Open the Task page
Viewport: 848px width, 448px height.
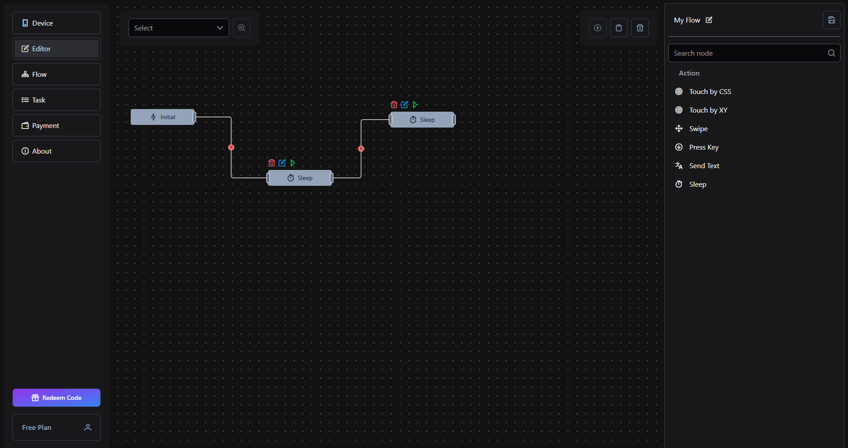pyautogui.click(x=57, y=100)
